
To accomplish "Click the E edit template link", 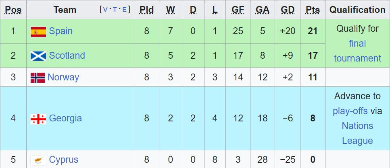I will pos(124,10).
